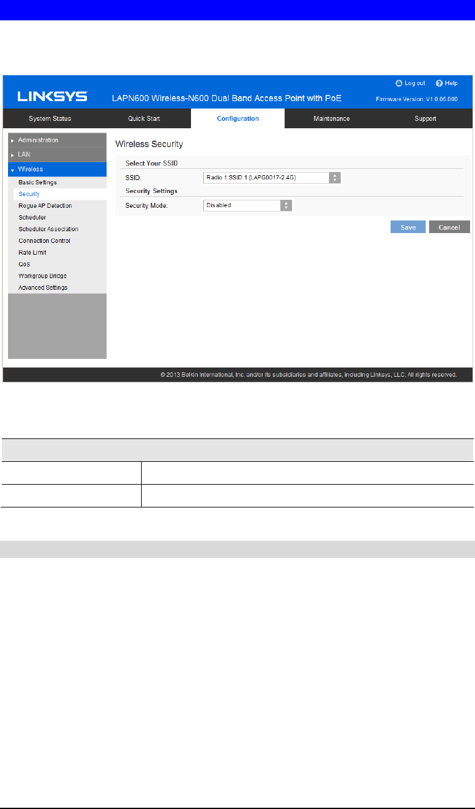Open QoS settings
Image resolution: width=475 pixels, height=809 pixels.
click(25, 265)
